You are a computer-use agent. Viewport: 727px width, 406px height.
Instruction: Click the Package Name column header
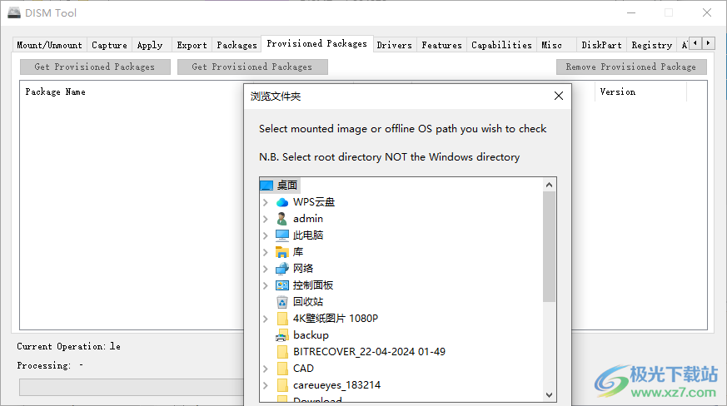pos(55,92)
